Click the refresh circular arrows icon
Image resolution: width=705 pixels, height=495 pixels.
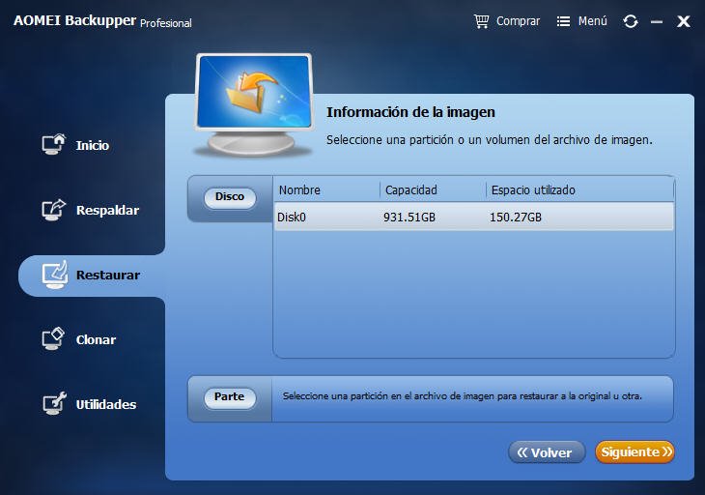click(631, 21)
